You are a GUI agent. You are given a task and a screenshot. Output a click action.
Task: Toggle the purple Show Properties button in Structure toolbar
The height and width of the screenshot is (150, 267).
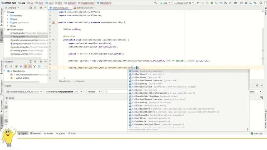21,66
